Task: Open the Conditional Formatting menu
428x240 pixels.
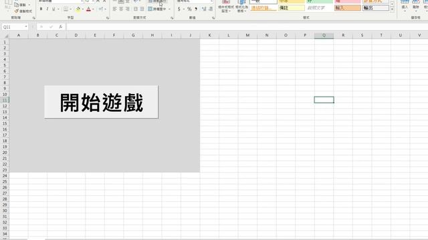Action: (x=226, y=6)
